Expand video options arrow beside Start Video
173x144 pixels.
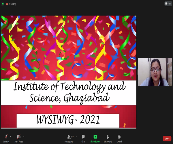[x=24, y=137]
